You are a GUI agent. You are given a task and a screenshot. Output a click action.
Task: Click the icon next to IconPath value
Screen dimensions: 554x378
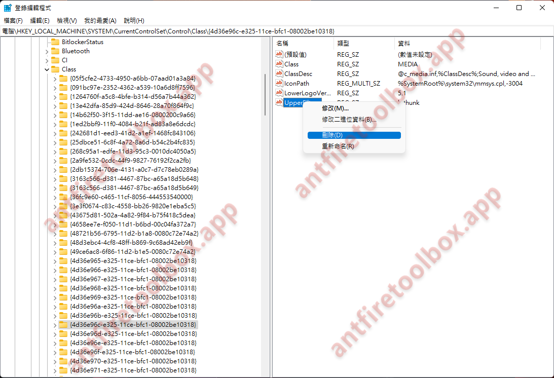click(279, 84)
